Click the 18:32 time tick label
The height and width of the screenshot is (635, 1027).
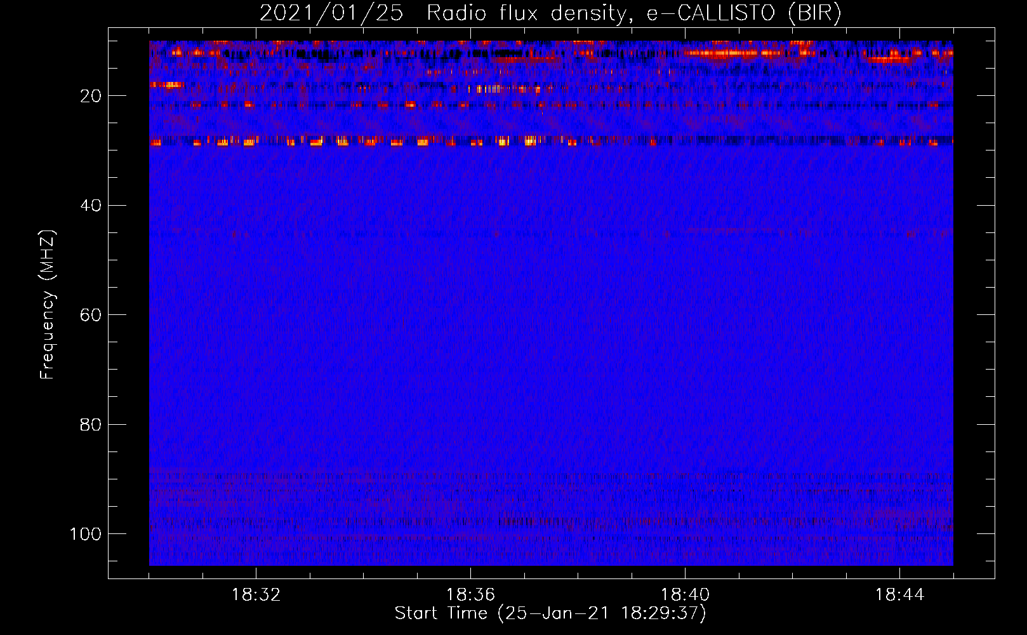(x=256, y=595)
